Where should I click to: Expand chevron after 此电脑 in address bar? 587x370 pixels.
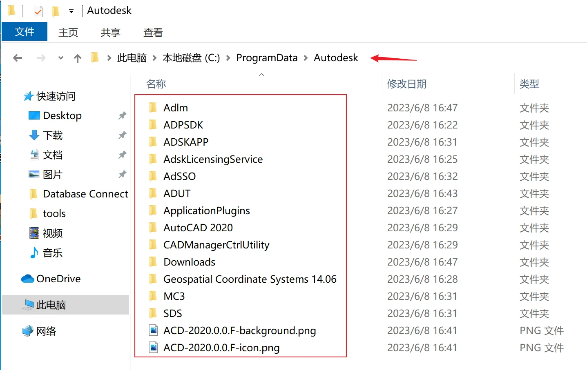point(154,58)
